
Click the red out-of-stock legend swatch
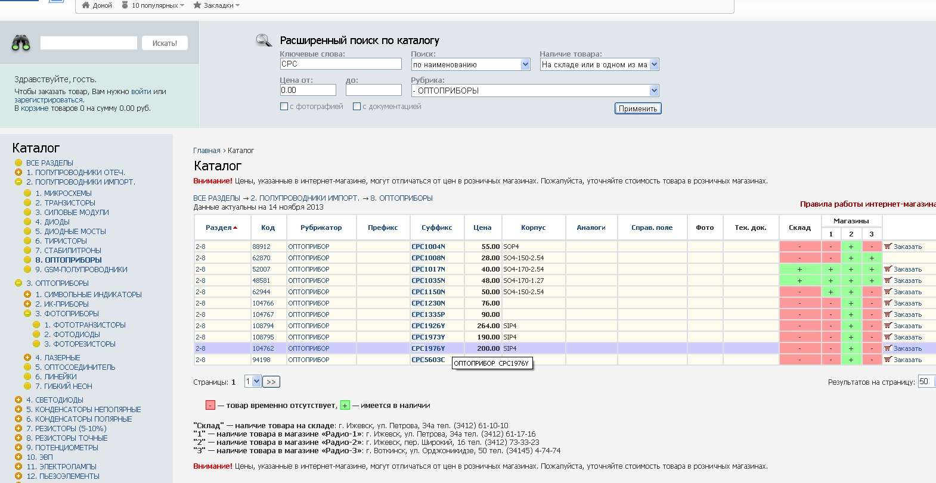[210, 406]
